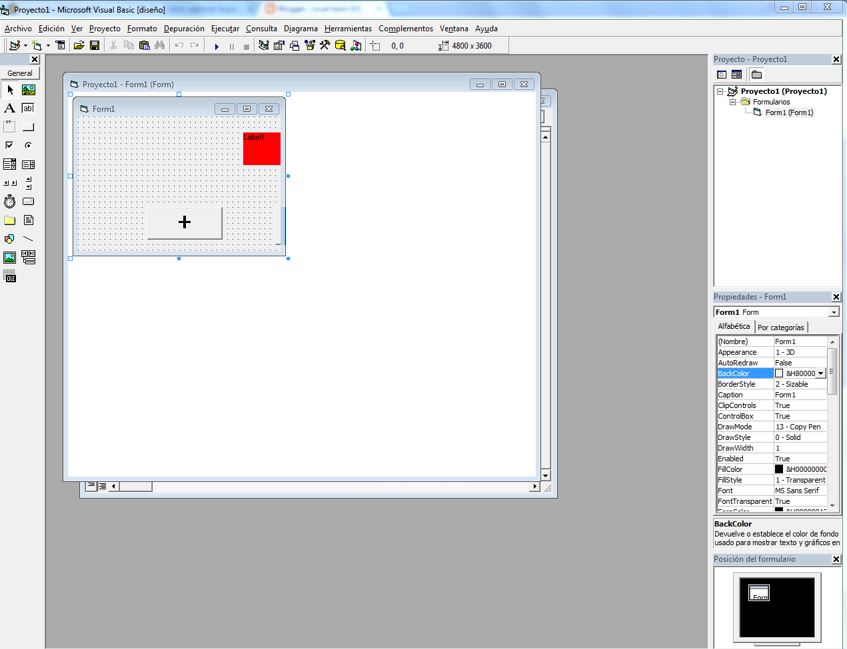
Task: Select the PictureBox tool
Action: [x=27, y=89]
